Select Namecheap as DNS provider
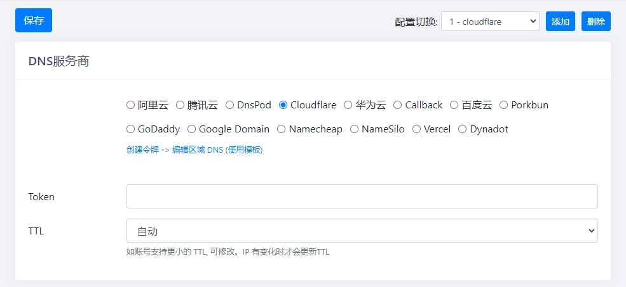This screenshot has width=626, height=287. (282, 129)
